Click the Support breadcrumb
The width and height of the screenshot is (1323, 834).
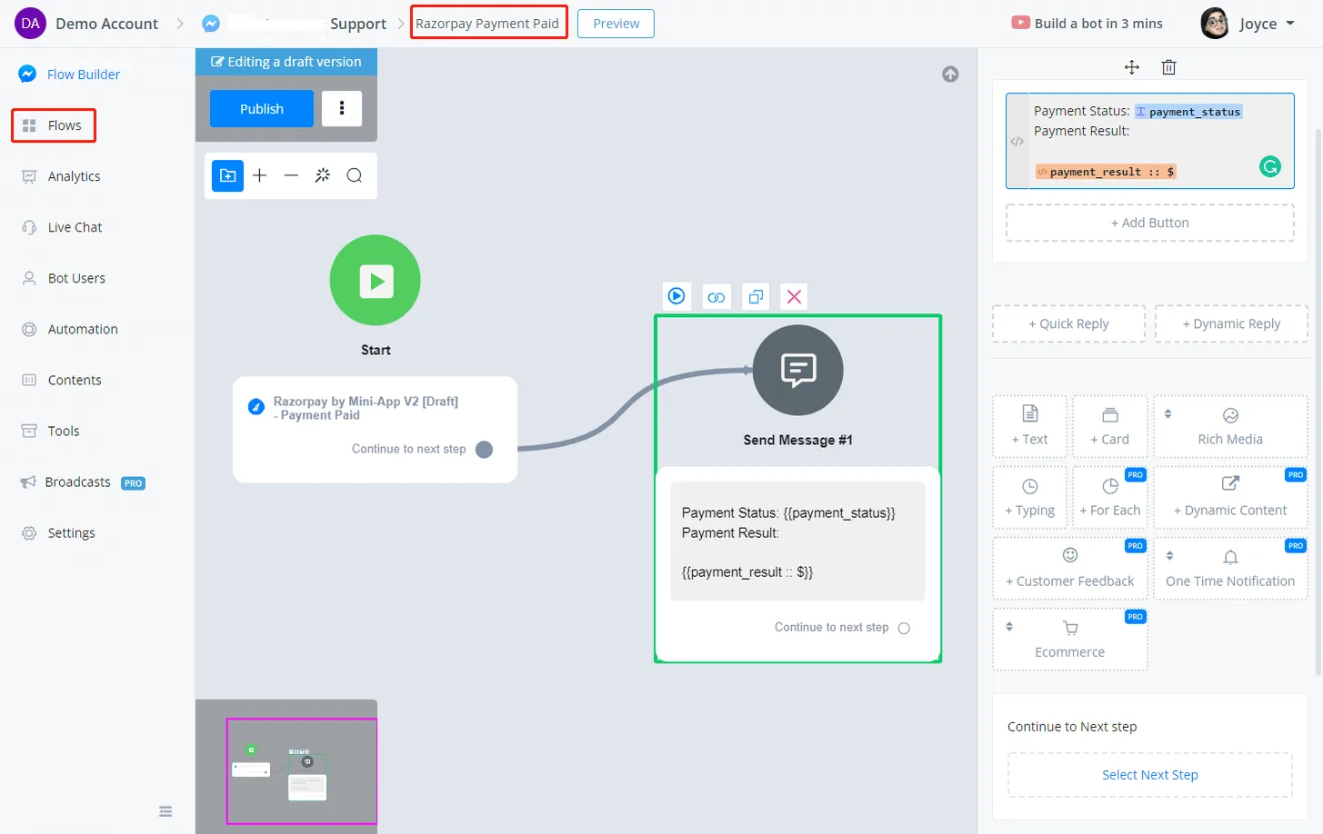(358, 24)
